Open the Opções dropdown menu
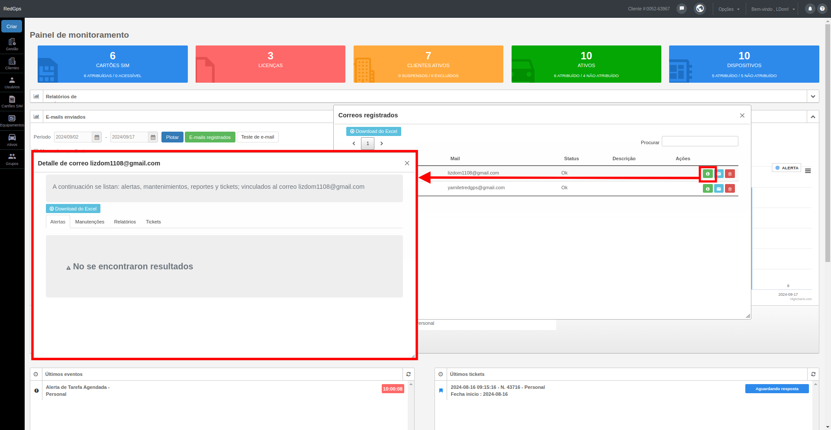 pos(729,9)
